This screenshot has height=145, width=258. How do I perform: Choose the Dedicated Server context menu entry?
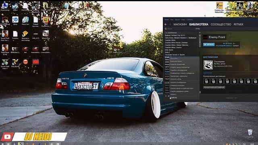pos(184,61)
